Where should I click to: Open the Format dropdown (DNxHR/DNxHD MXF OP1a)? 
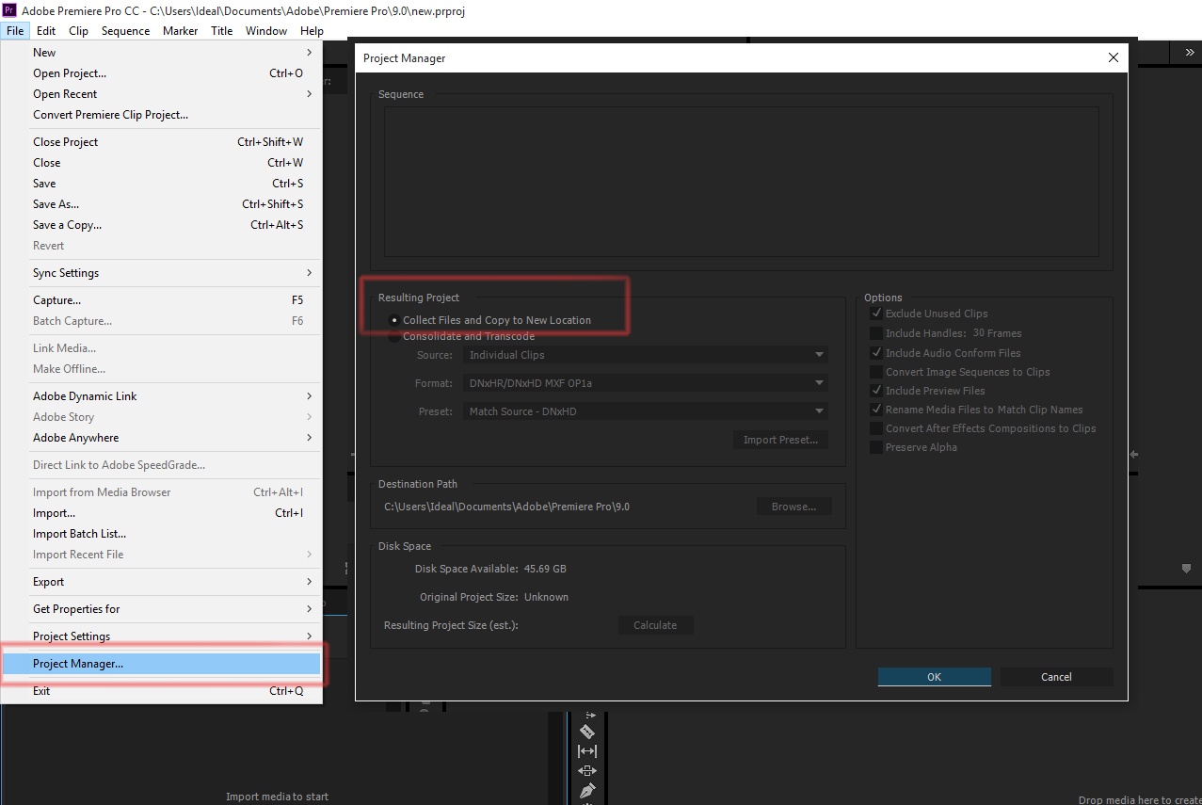(x=645, y=383)
